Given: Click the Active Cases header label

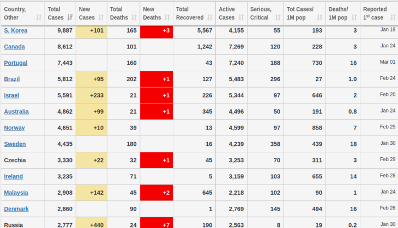Looking at the screenshot, I should 227,14.
